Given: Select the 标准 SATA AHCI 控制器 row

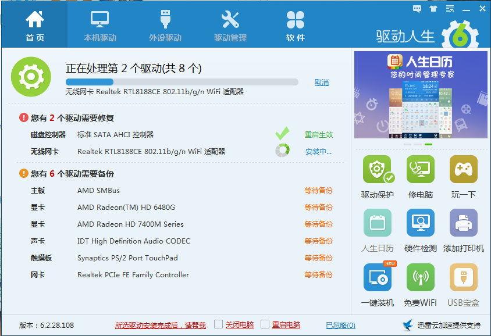Looking at the screenshot, I should coord(182,135).
